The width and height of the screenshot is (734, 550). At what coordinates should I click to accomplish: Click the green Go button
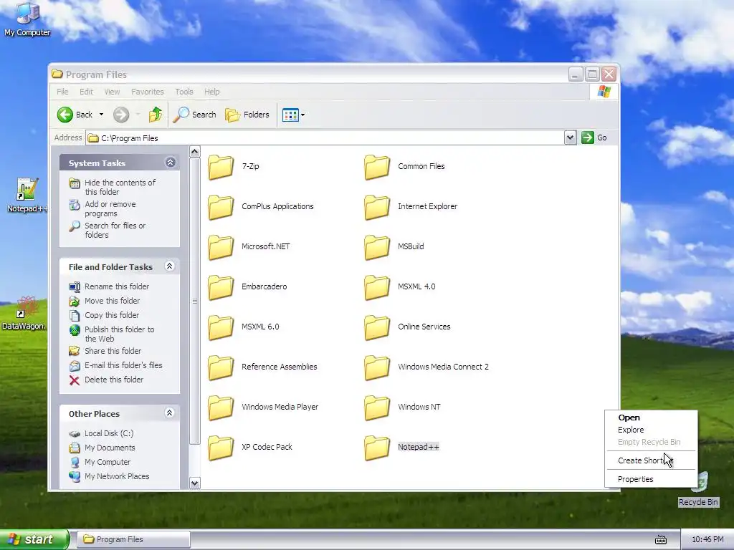pyautogui.click(x=594, y=137)
